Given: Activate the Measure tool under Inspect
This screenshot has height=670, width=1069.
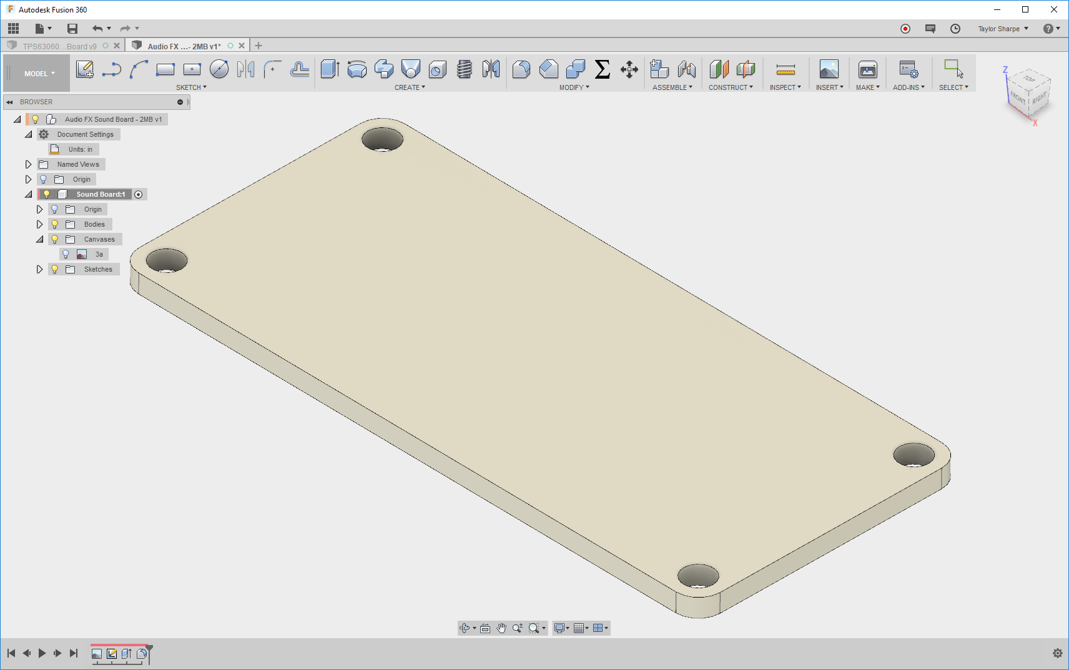Looking at the screenshot, I should coord(784,69).
